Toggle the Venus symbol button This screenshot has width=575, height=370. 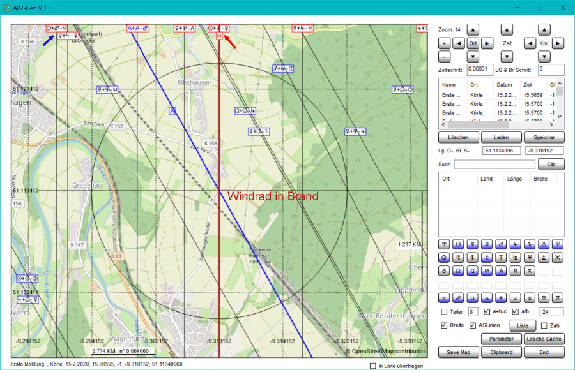[x=487, y=244]
